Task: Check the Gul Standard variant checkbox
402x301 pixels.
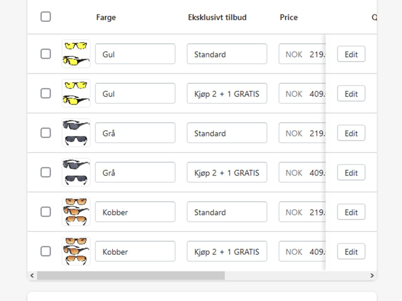Action: 46,54
